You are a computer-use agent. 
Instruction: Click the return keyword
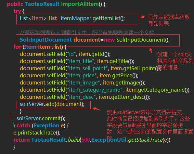[21, 140]
